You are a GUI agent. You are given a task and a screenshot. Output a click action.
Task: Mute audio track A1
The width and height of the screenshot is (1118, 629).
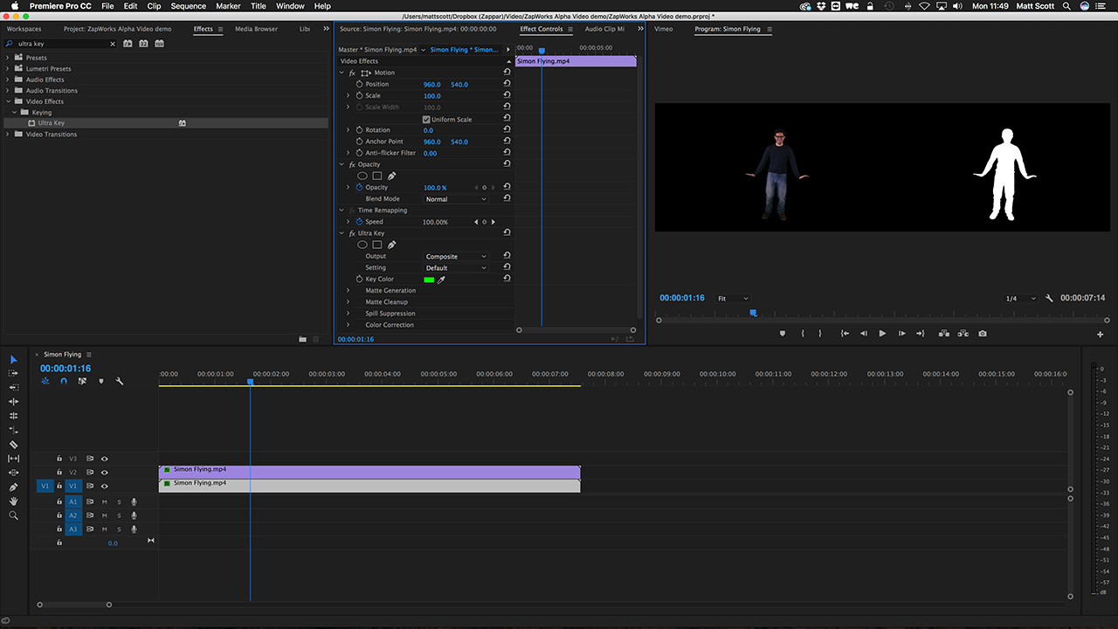point(105,501)
